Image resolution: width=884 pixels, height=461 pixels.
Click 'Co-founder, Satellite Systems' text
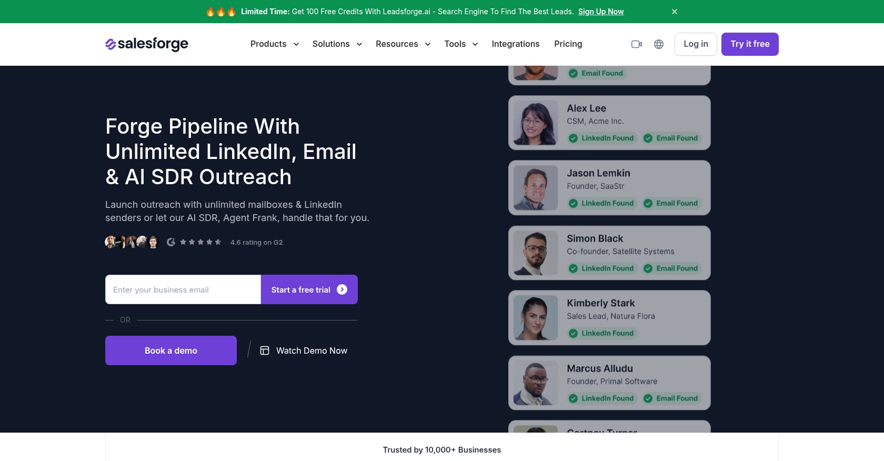(x=620, y=252)
